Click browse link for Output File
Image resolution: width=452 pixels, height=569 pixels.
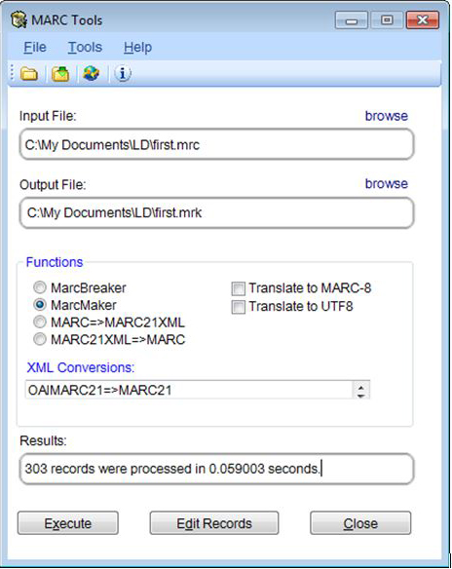click(387, 183)
